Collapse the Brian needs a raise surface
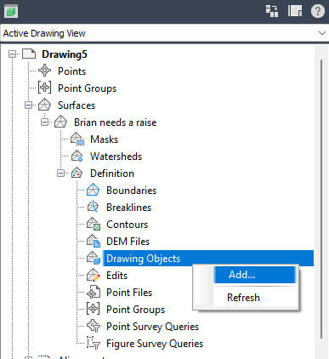329x359 pixels. pyautogui.click(x=44, y=123)
